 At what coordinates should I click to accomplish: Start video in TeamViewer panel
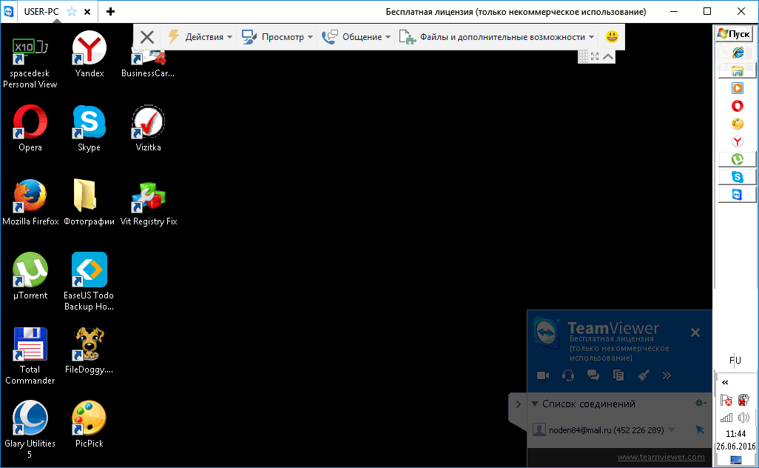(x=543, y=375)
